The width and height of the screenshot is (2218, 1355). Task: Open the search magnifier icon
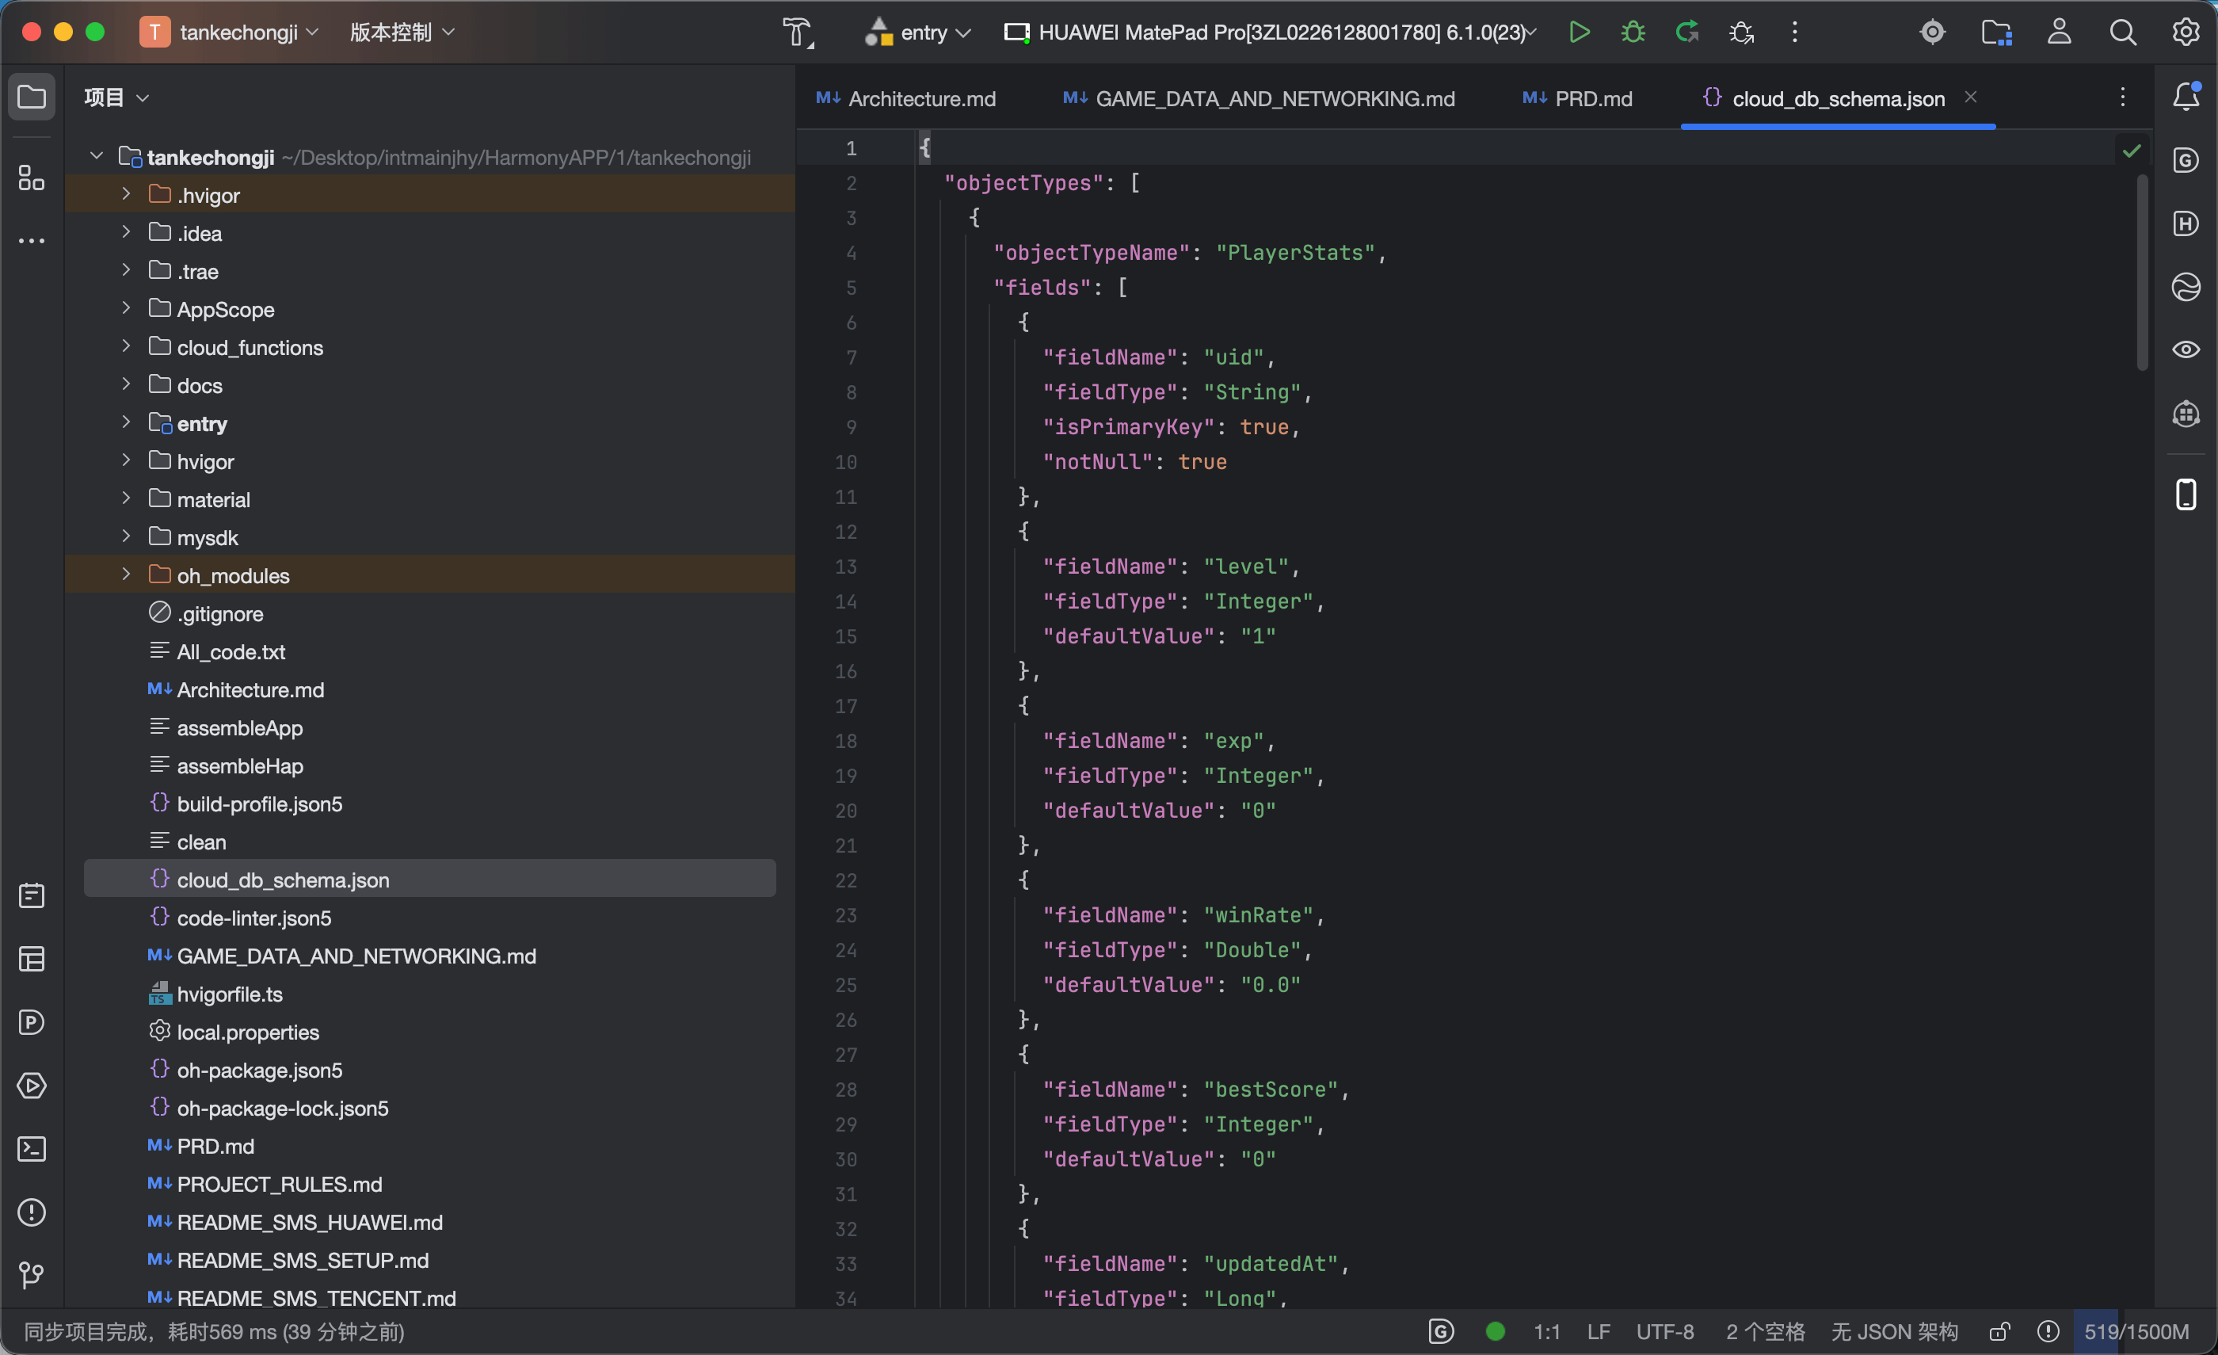point(2123,32)
